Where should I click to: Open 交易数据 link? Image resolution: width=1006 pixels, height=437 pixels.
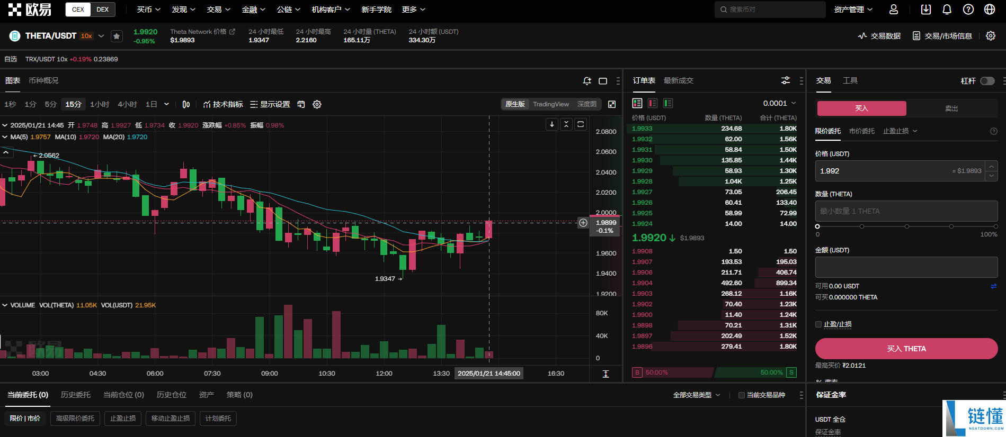coord(879,36)
